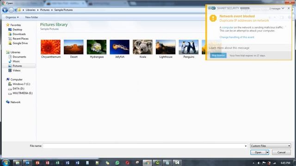Select the Hydrangeas picture
Image resolution: width=296 pixels, height=166 pixels.
97,49
